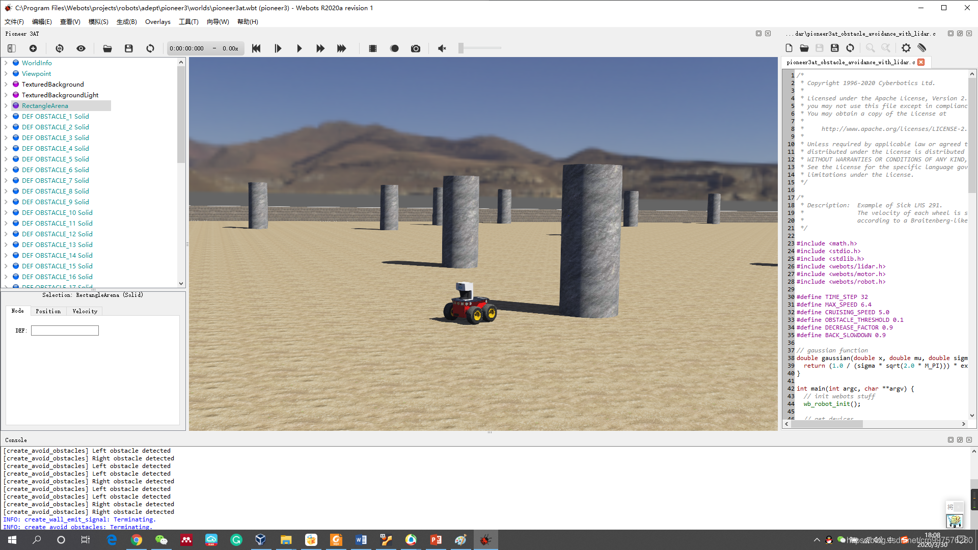The image size is (978, 550).
Task: Click the Pioneer 3AT robot in viewport
Action: click(x=470, y=304)
